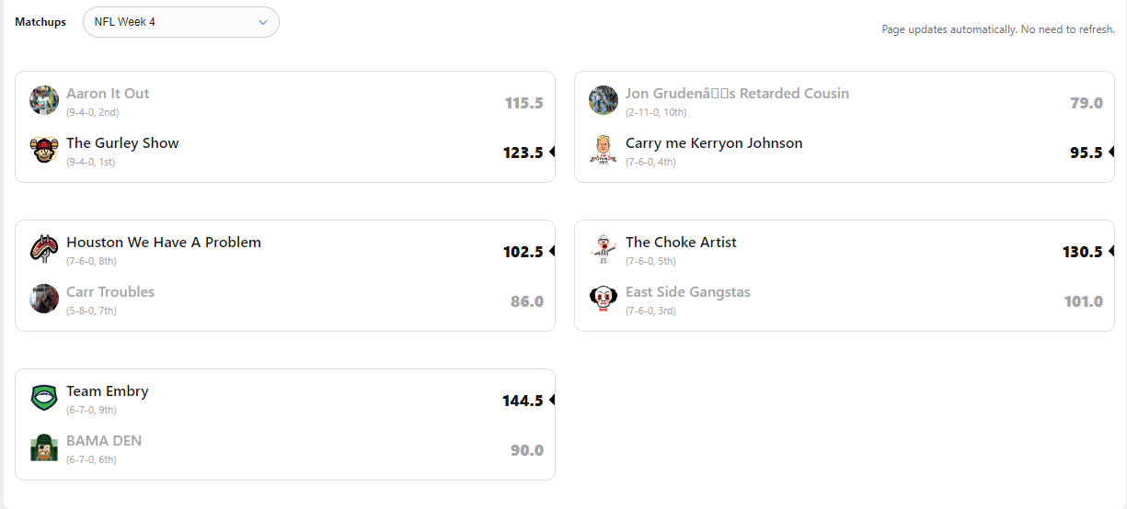The image size is (1127, 509).
Task: Click Aaron It Out's 115.5 score
Action: (523, 103)
